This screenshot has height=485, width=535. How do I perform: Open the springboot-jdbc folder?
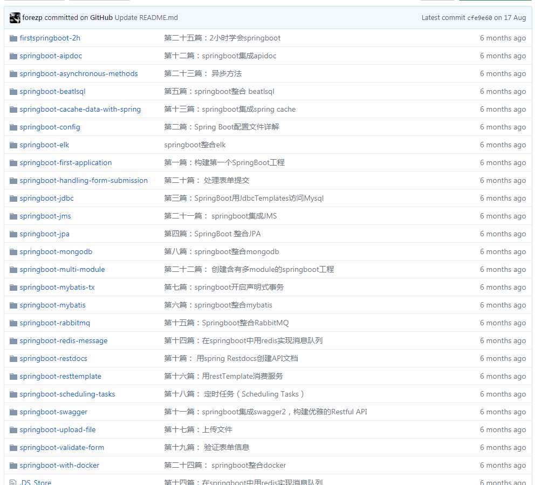point(47,199)
